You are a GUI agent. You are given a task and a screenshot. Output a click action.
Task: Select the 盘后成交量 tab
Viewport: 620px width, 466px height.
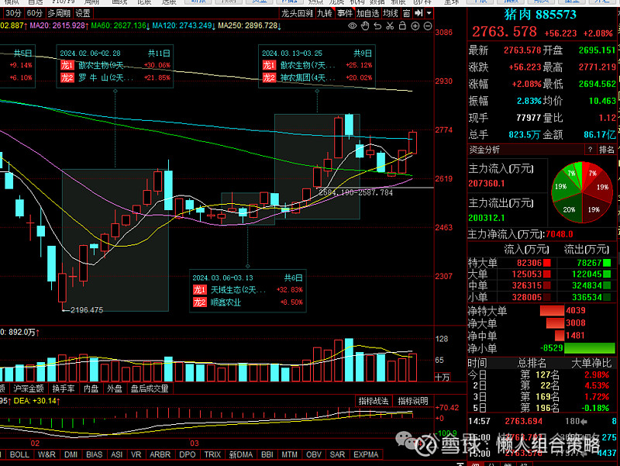coord(150,388)
